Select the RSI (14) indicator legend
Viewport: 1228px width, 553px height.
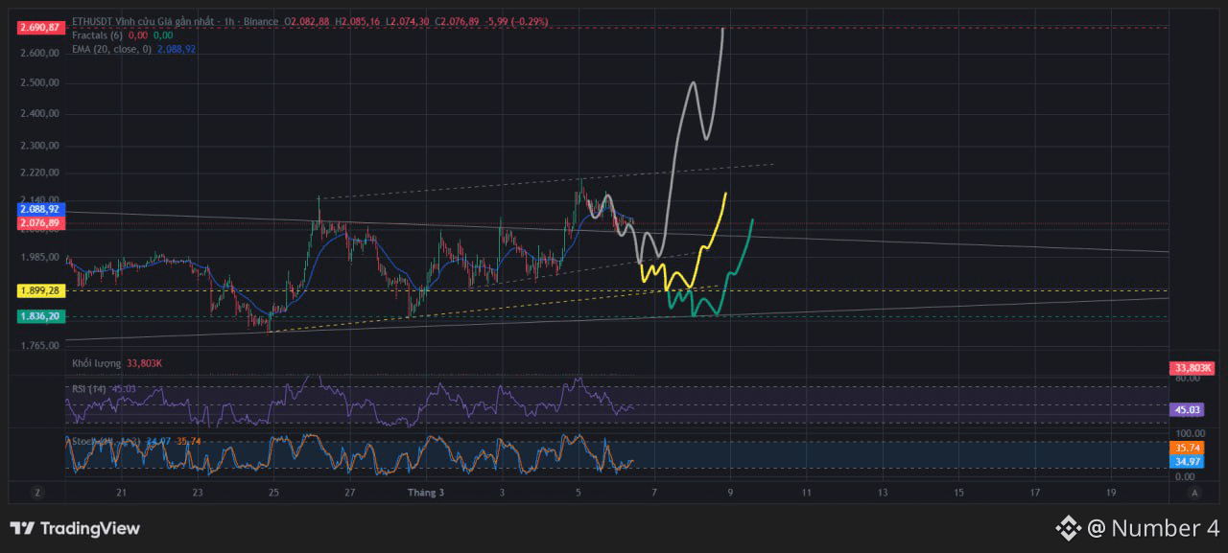[88, 388]
